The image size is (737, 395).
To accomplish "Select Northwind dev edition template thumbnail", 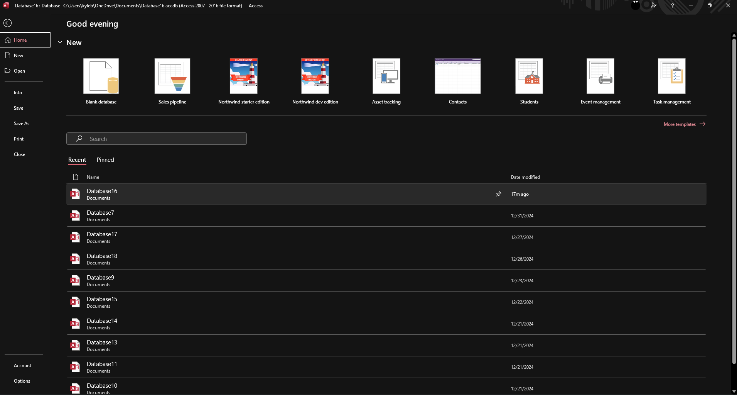I will click(315, 76).
